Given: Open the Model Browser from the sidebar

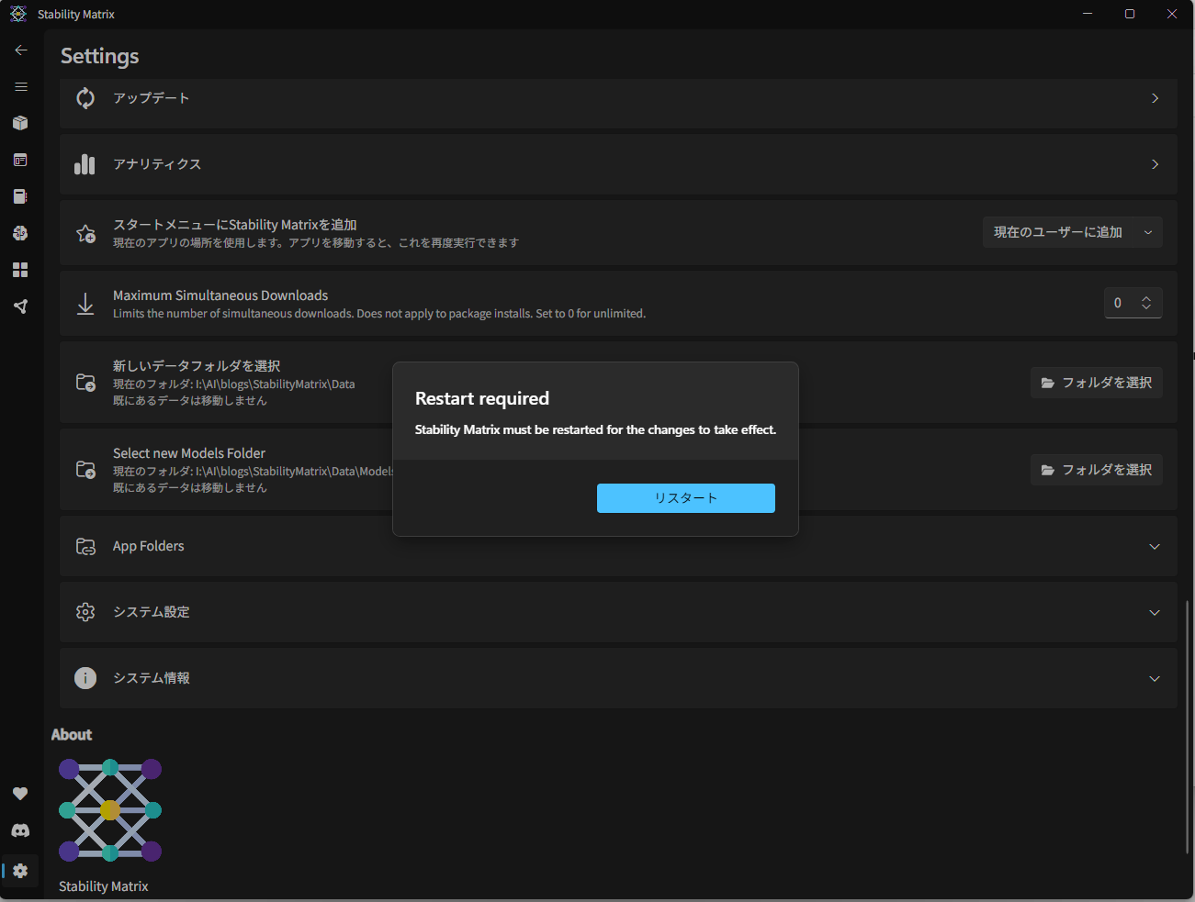Looking at the screenshot, I should (x=20, y=233).
